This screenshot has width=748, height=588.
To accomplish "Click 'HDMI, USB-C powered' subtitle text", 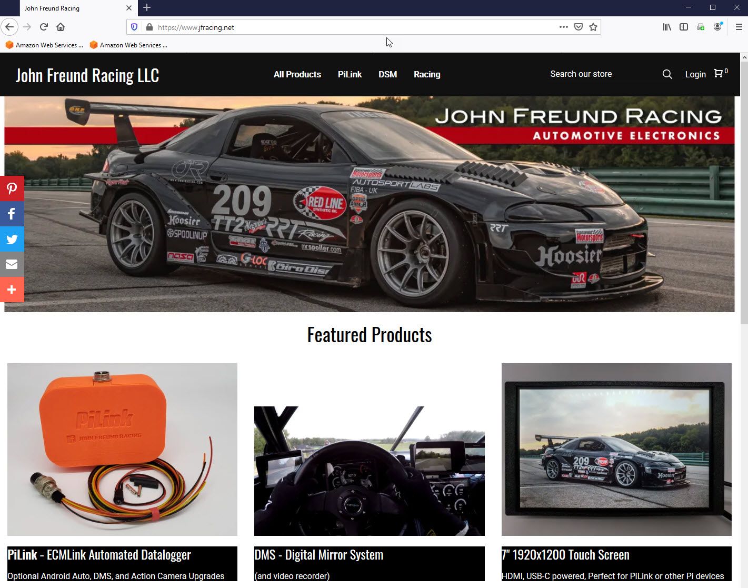I will tap(613, 576).
